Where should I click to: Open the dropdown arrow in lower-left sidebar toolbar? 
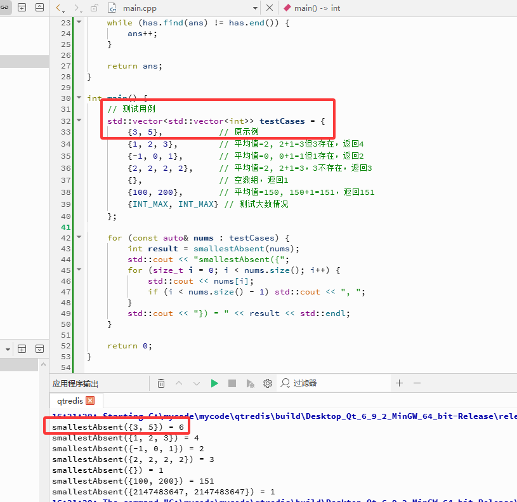[8, 349]
